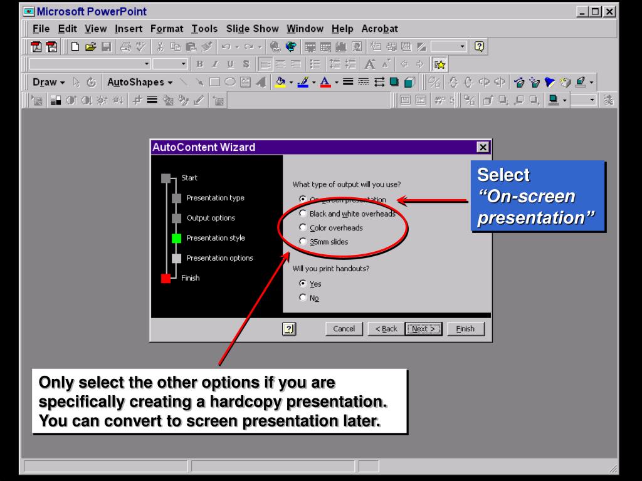Toggle Italic formatting

tap(215, 65)
